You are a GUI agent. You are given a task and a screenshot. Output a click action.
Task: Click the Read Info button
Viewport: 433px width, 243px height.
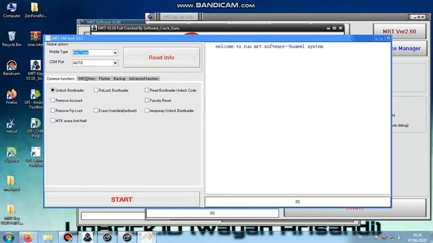coord(162,57)
